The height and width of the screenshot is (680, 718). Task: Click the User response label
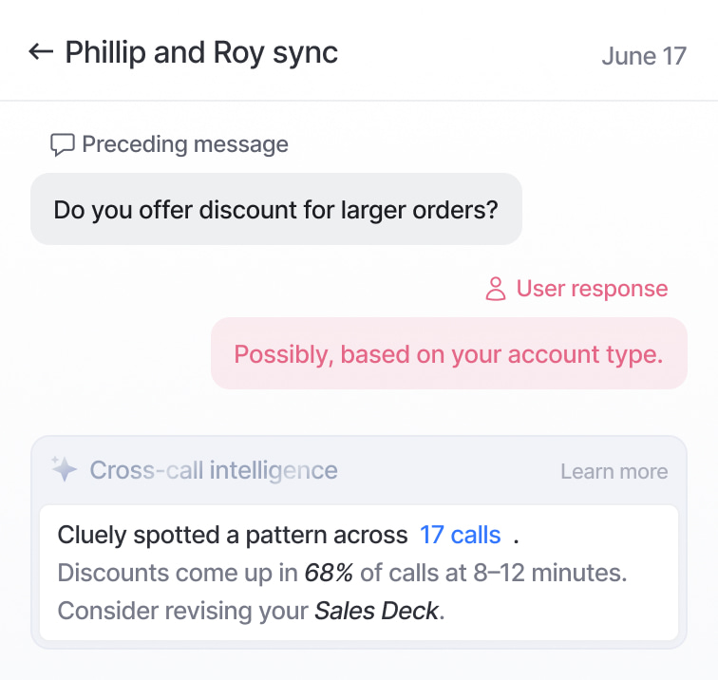tap(592, 289)
